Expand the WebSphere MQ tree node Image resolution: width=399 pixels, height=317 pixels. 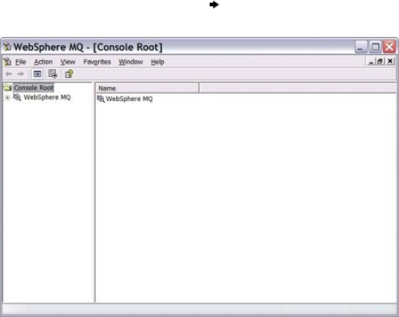pos(8,97)
